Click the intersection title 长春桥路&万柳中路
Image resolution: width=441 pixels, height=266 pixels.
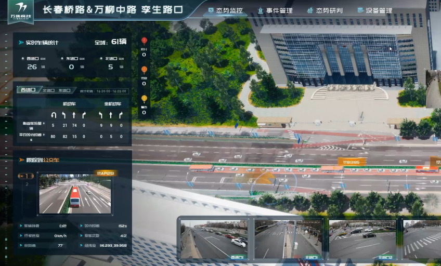(x=90, y=9)
